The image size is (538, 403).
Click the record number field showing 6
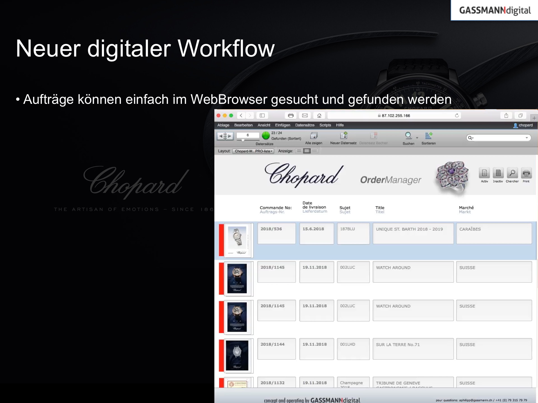click(248, 135)
